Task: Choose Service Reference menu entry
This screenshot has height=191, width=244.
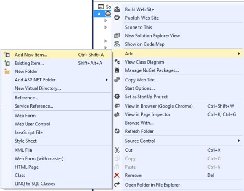Action: tap(34, 106)
